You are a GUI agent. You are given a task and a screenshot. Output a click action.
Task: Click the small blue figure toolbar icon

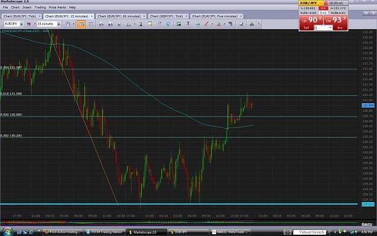point(119,24)
